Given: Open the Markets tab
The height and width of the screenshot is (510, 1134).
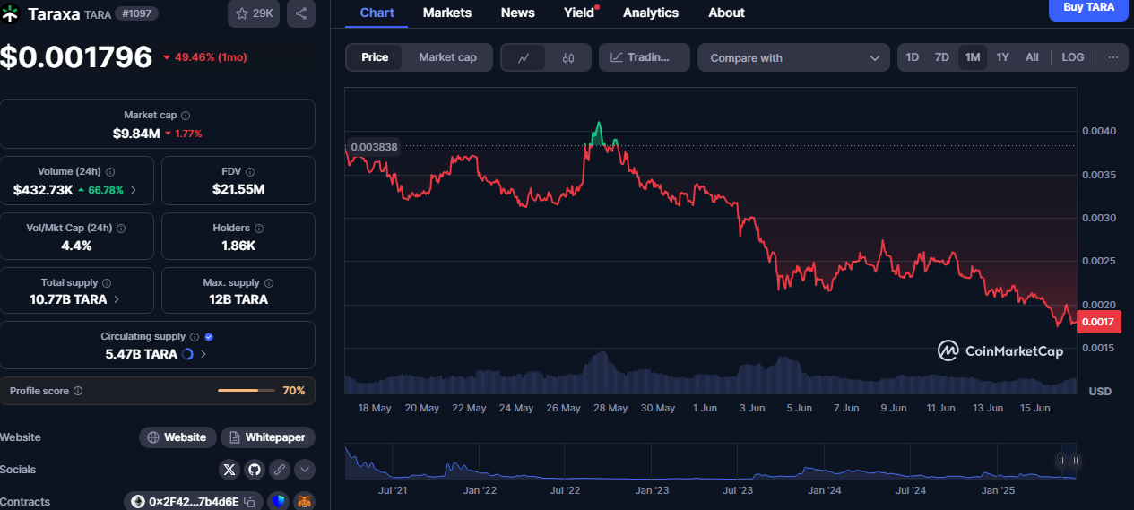Looking at the screenshot, I should (447, 13).
